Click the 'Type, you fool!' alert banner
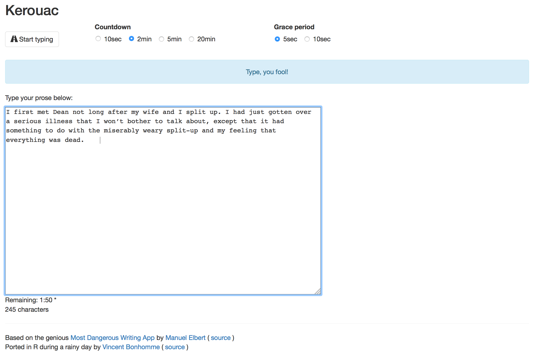 point(267,72)
